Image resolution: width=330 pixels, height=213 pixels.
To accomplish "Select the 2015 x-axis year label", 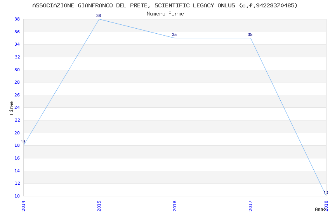I will pyautogui.click(x=99, y=206).
